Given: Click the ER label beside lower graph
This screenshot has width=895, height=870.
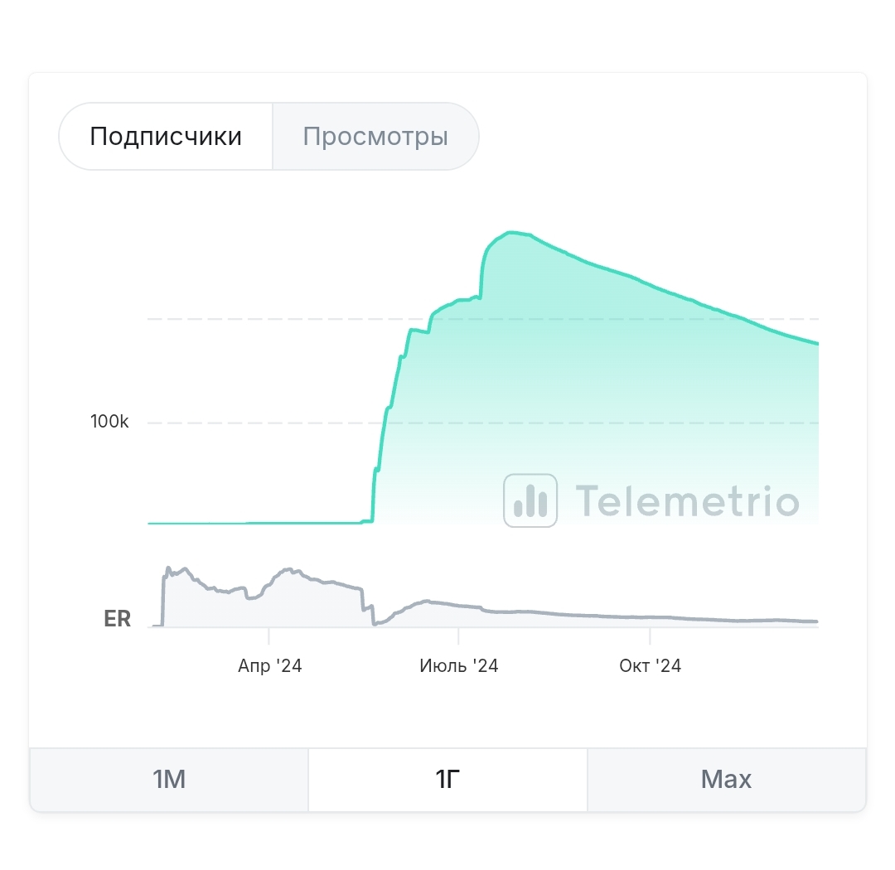Looking at the screenshot, I should pos(117,619).
